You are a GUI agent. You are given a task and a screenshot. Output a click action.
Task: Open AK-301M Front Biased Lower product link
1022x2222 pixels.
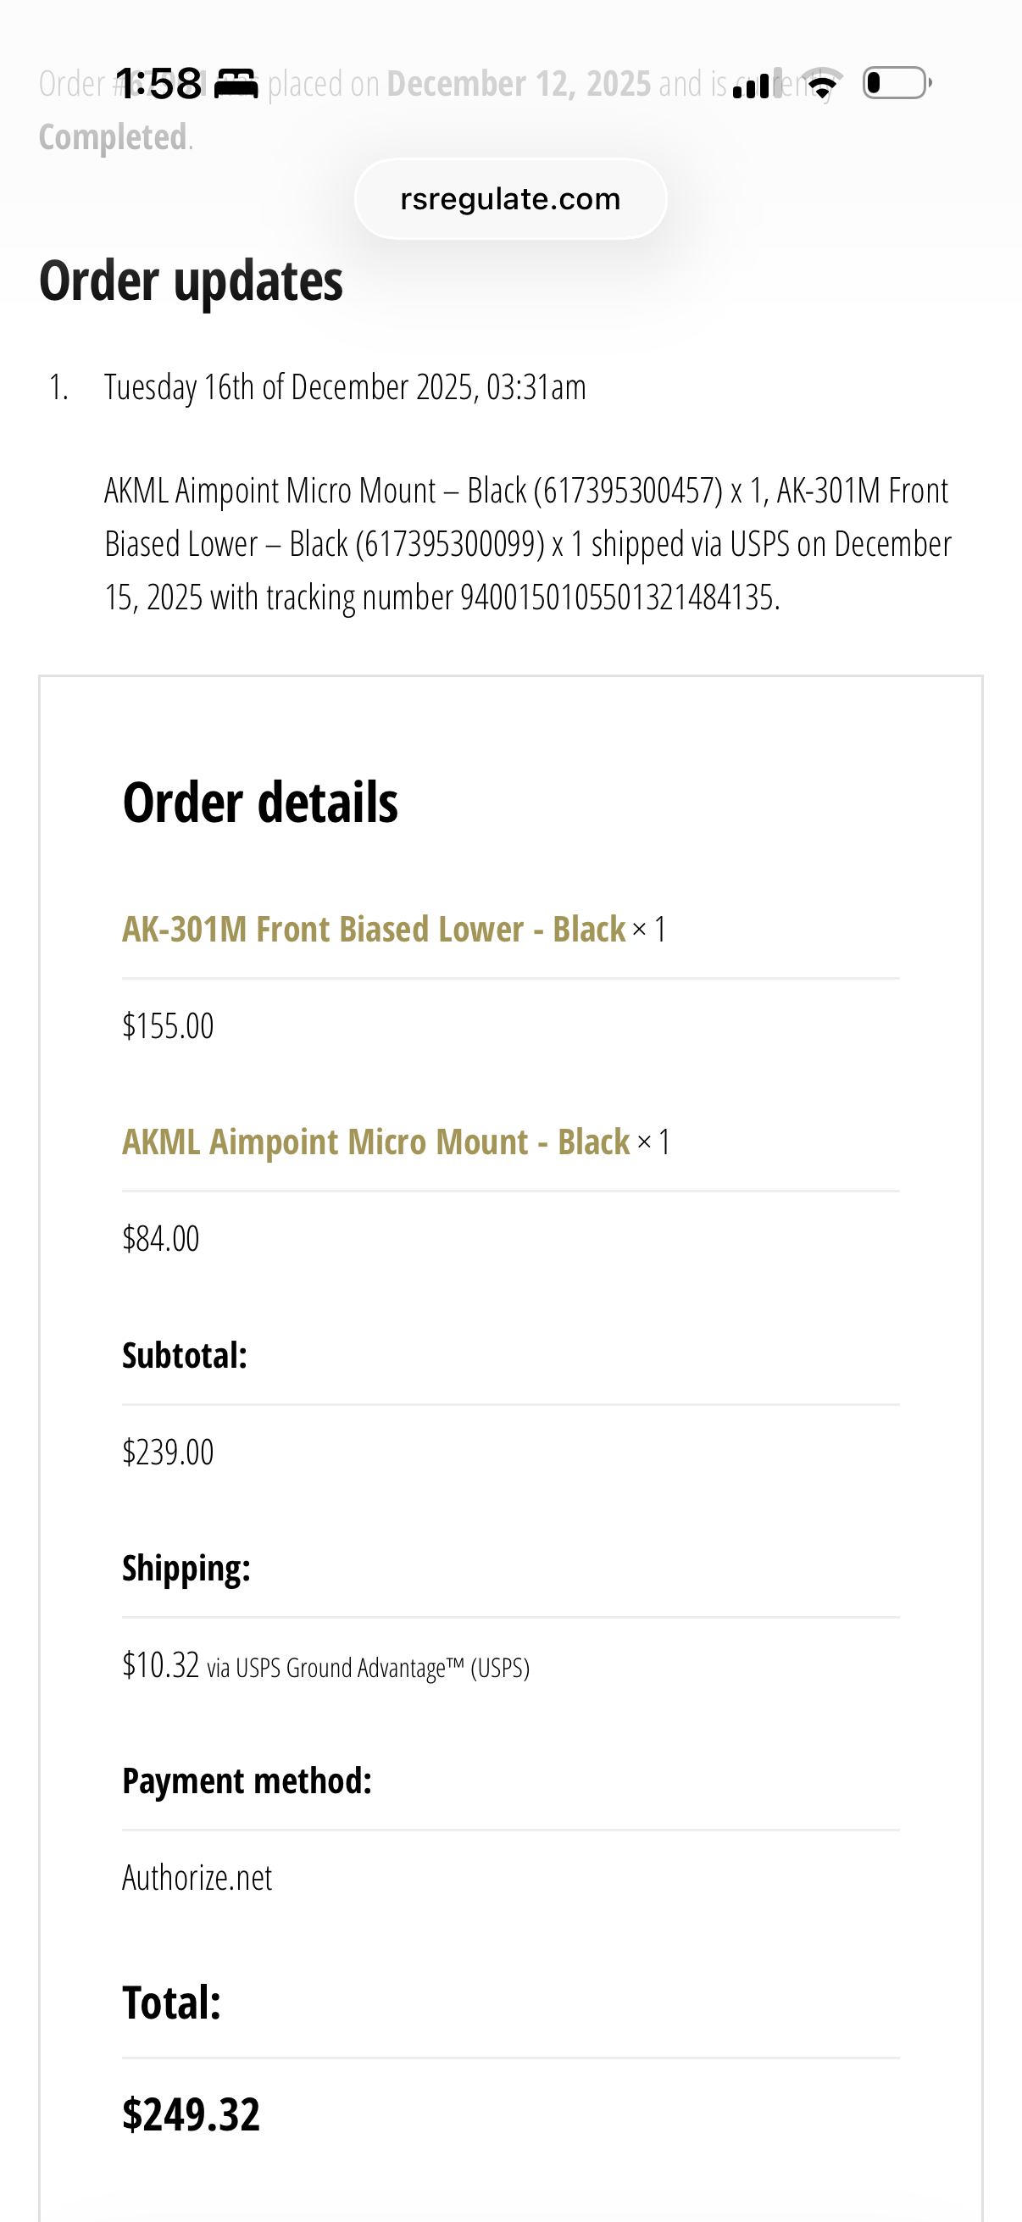(x=374, y=929)
